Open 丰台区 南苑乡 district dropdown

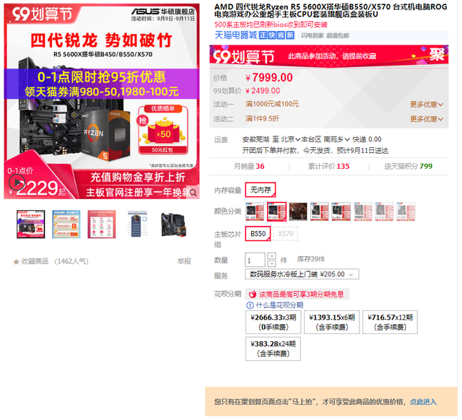click(326, 139)
